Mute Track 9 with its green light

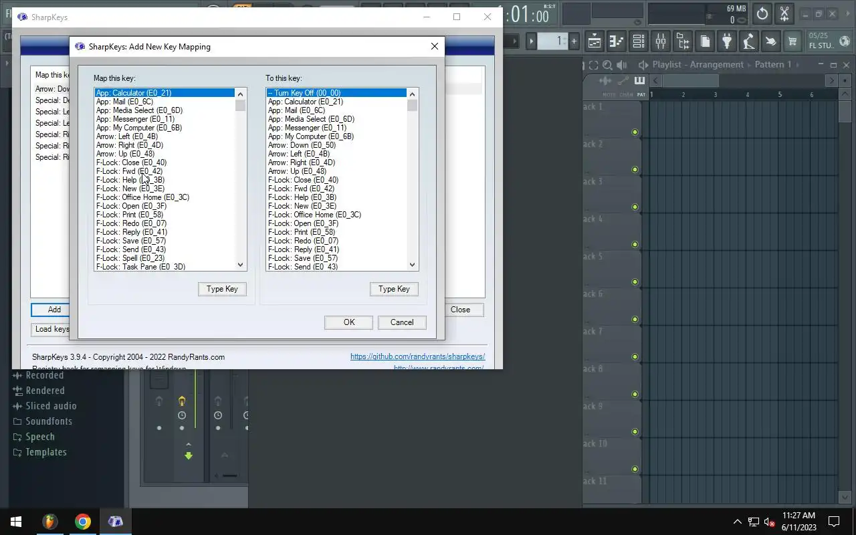635,431
